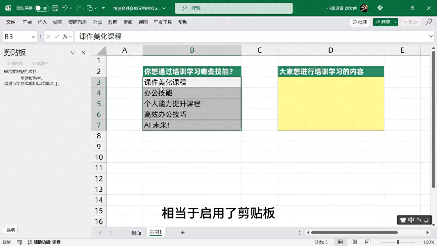Image resolution: width=437 pixels, height=246 pixels.
Task: Switch to Normal view icon
Action: [340, 242]
